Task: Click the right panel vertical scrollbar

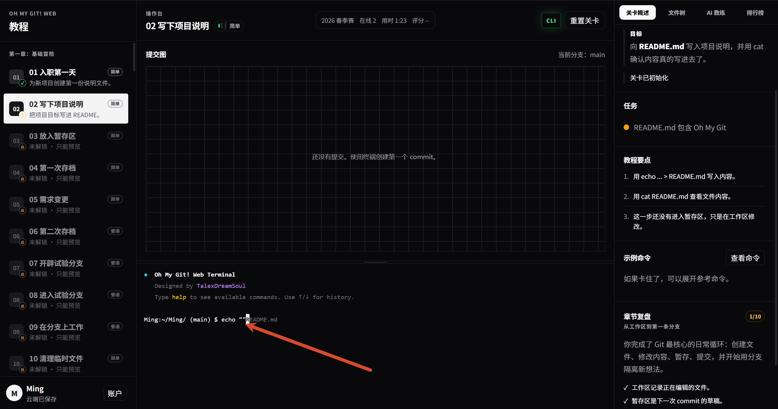Action: point(776,228)
